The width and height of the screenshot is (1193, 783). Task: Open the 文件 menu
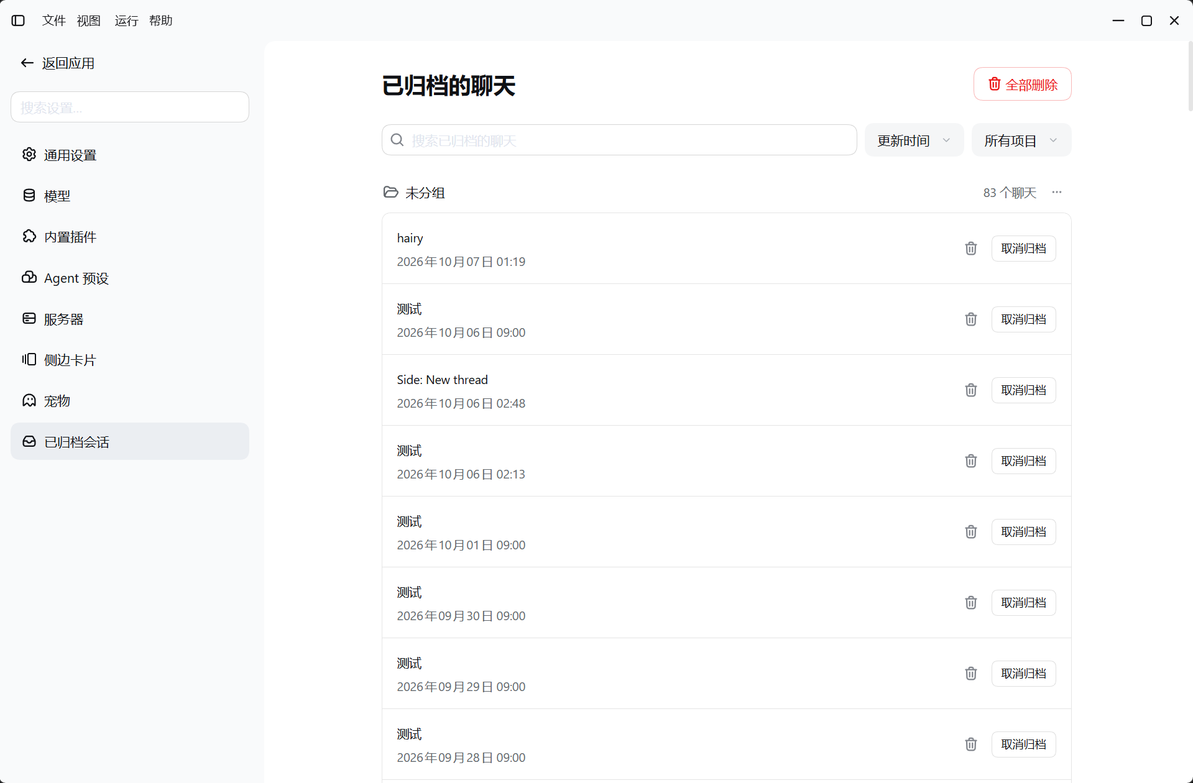point(54,21)
